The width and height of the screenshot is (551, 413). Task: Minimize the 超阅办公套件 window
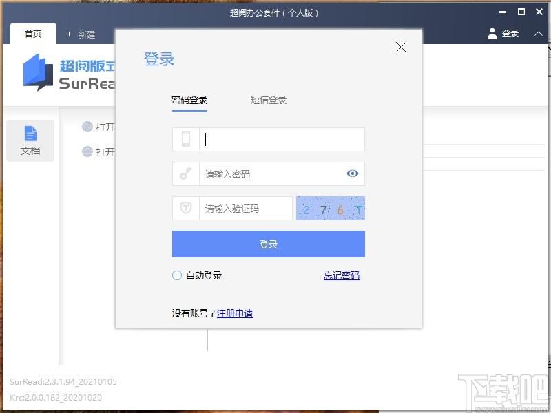coord(503,12)
